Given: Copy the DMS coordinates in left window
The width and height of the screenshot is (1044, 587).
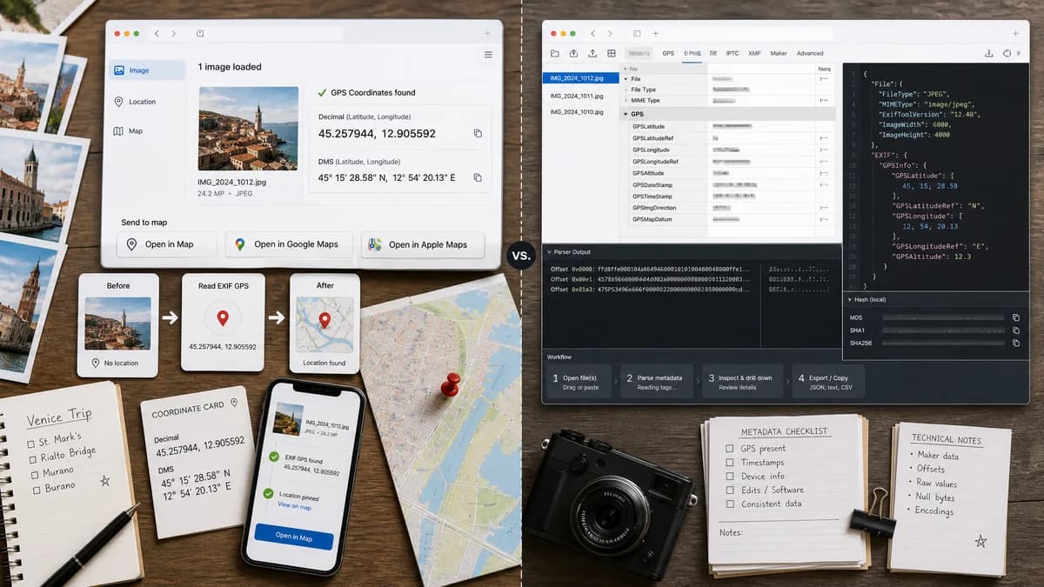Looking at the screenshot, I should (478, 177).
